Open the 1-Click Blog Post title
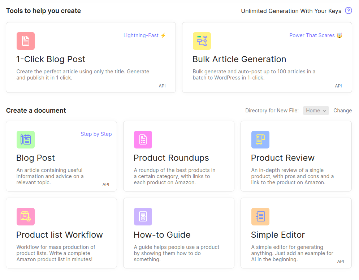The image size is (359, 280). pyautogui.click(x=51, y=59)
